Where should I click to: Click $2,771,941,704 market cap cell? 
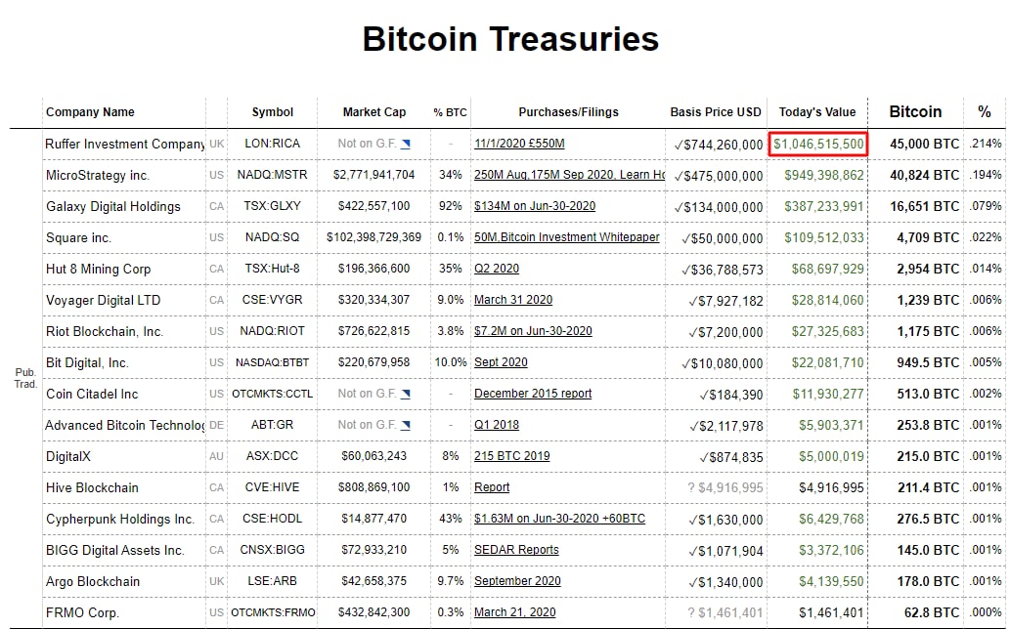point(374,175)
